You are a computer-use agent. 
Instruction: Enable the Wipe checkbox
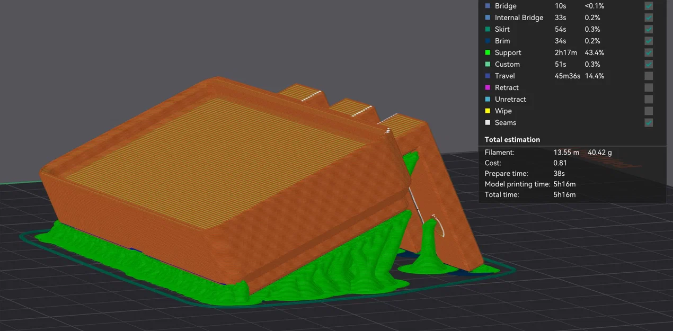649,111
